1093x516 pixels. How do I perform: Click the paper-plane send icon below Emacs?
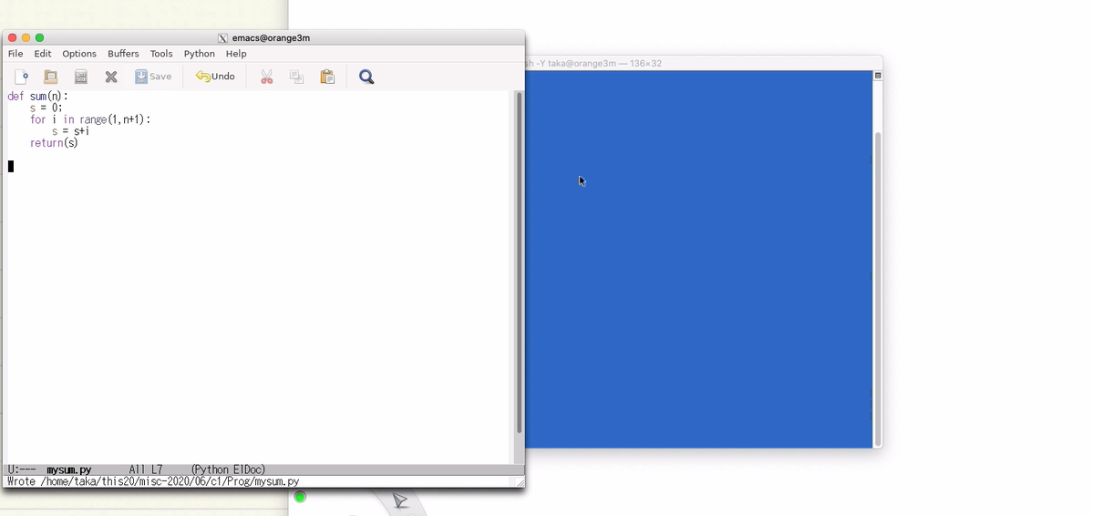click(x=400, y=501)
